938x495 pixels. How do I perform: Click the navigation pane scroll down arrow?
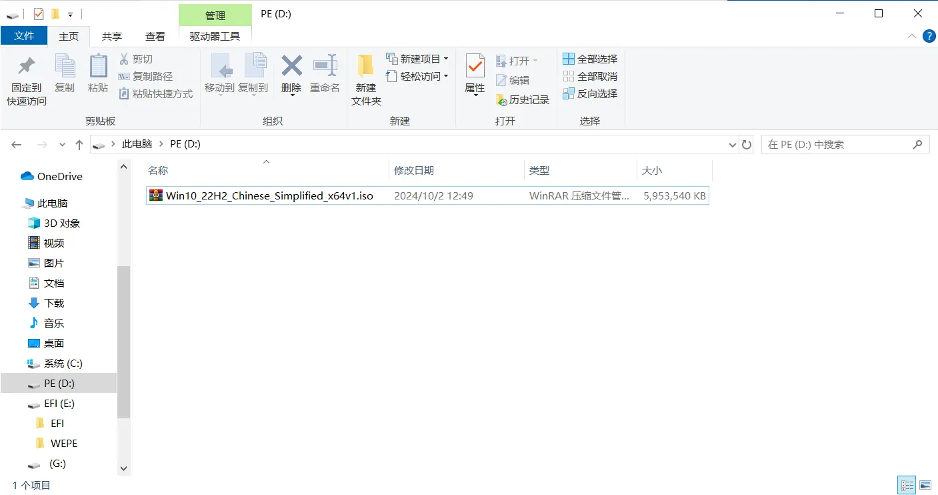coord(123,468)
